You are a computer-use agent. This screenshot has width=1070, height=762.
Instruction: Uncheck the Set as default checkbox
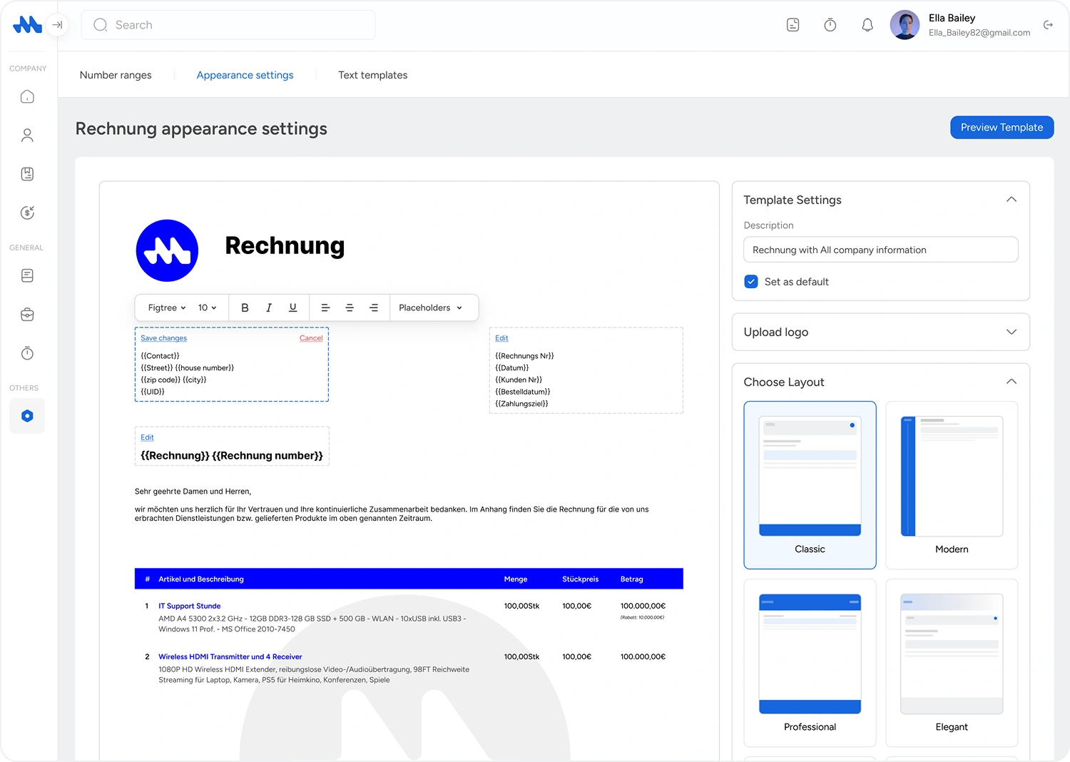coord(751,282)
